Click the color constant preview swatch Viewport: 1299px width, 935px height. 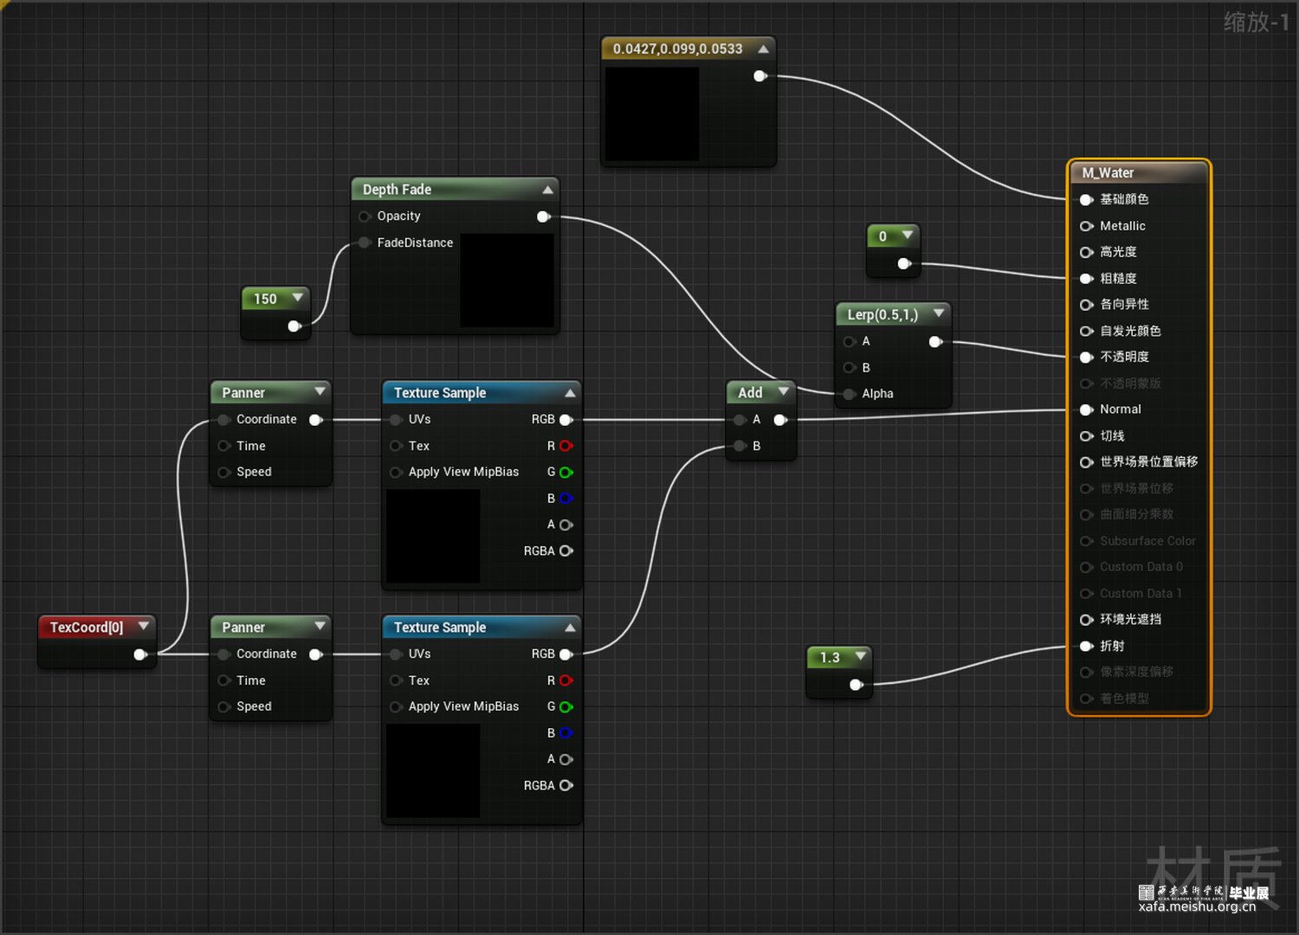[x=651, y=113]
